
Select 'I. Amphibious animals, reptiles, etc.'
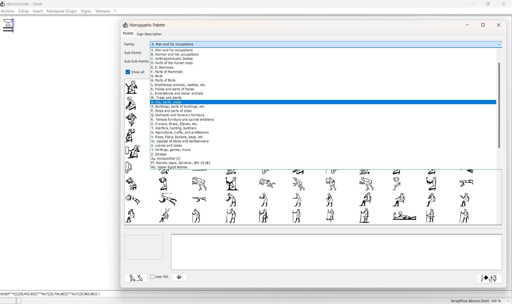(x=323, y=85)
